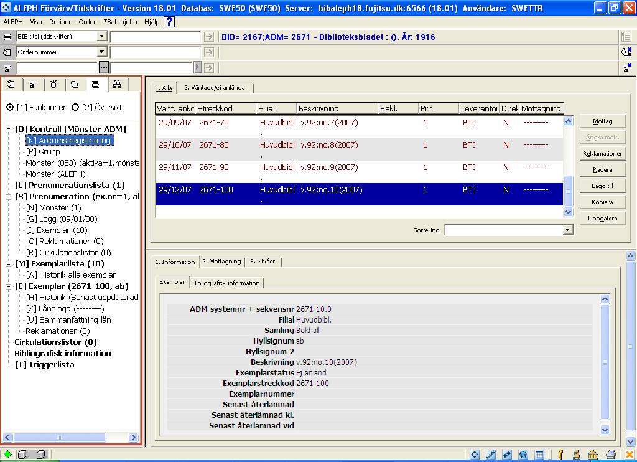The image size is (637, 462).
Task: Click the Uppdatera button
Action: (602, 219)
